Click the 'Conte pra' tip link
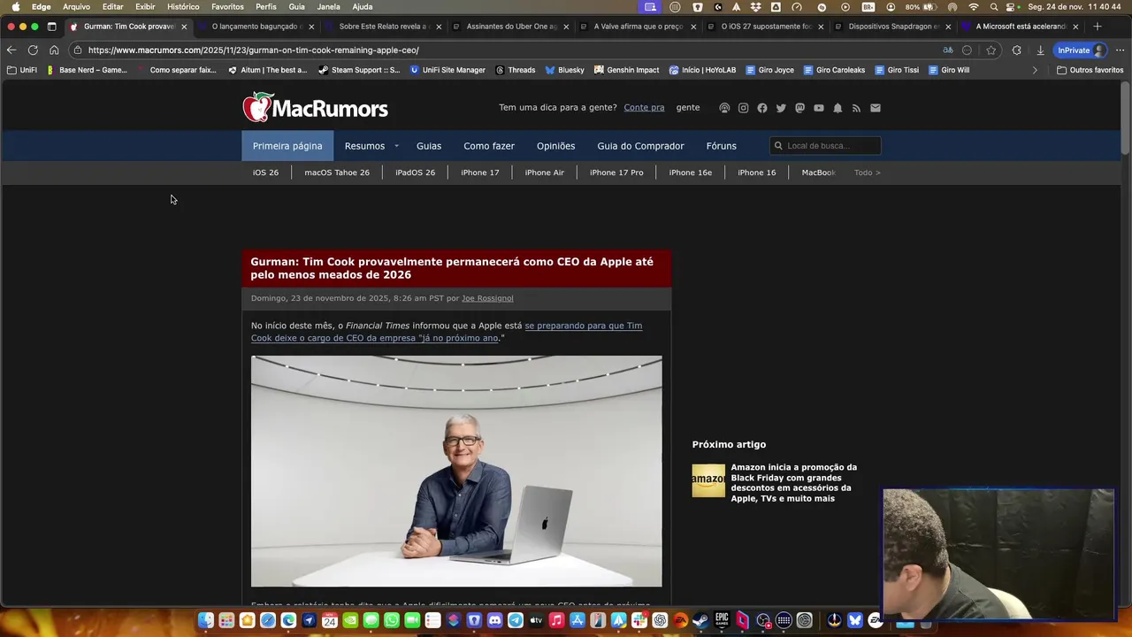 [644, 108]
